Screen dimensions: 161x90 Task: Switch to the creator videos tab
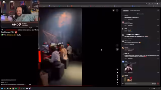pos(135,10)
